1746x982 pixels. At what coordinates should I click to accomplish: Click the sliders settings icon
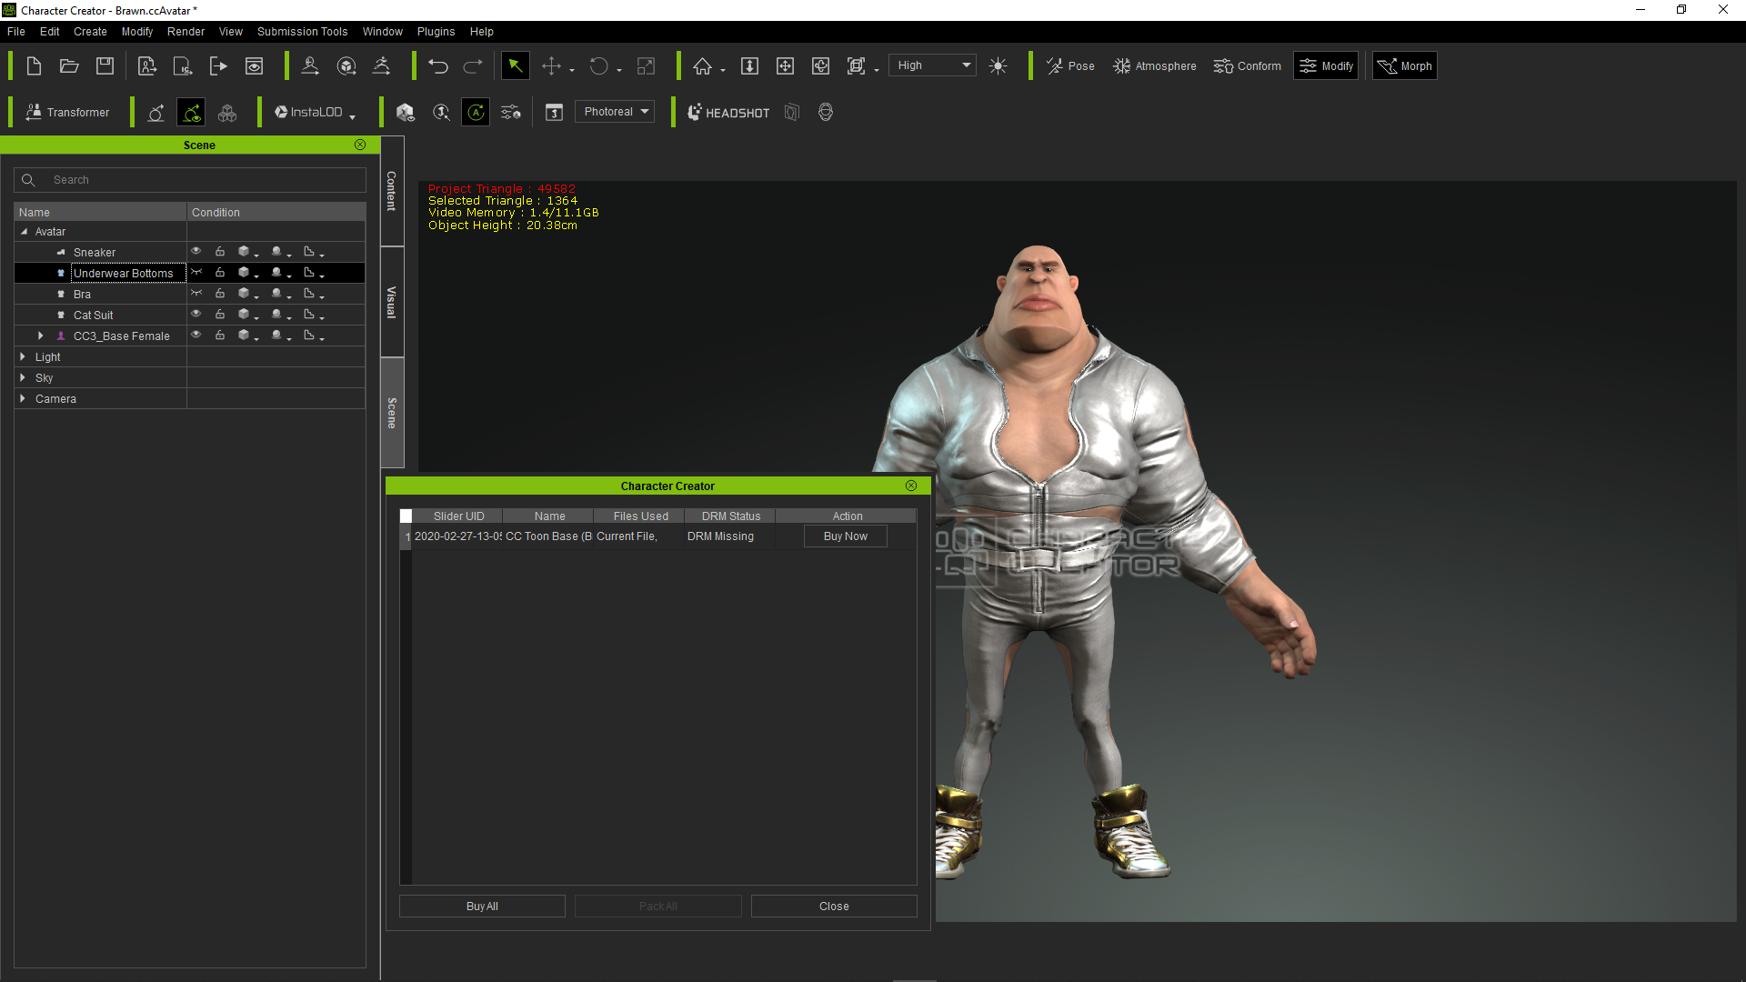point(511,113)
